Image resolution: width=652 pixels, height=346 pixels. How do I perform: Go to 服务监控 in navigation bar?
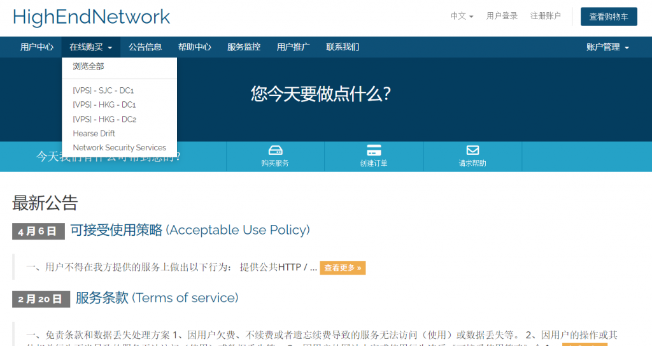point(244,47)
